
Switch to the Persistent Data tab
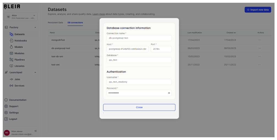(55, 23)
